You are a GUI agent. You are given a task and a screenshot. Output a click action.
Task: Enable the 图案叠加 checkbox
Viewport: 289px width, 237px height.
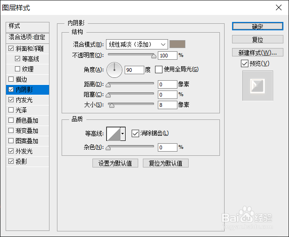point(11,141)
